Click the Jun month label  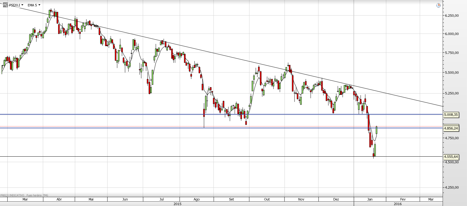click(x=125, y=199)
